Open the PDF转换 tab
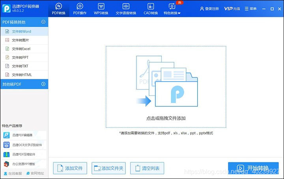284x179 pixels. [59, 9]
